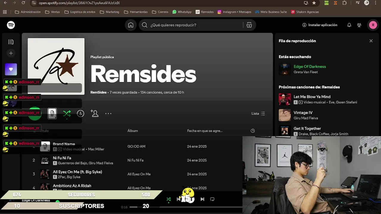The width and height of the screenshot is (381, 214).
Task: Click the Remsides playlist cover art
Action: pyautogui.click(x=56, y=66)
